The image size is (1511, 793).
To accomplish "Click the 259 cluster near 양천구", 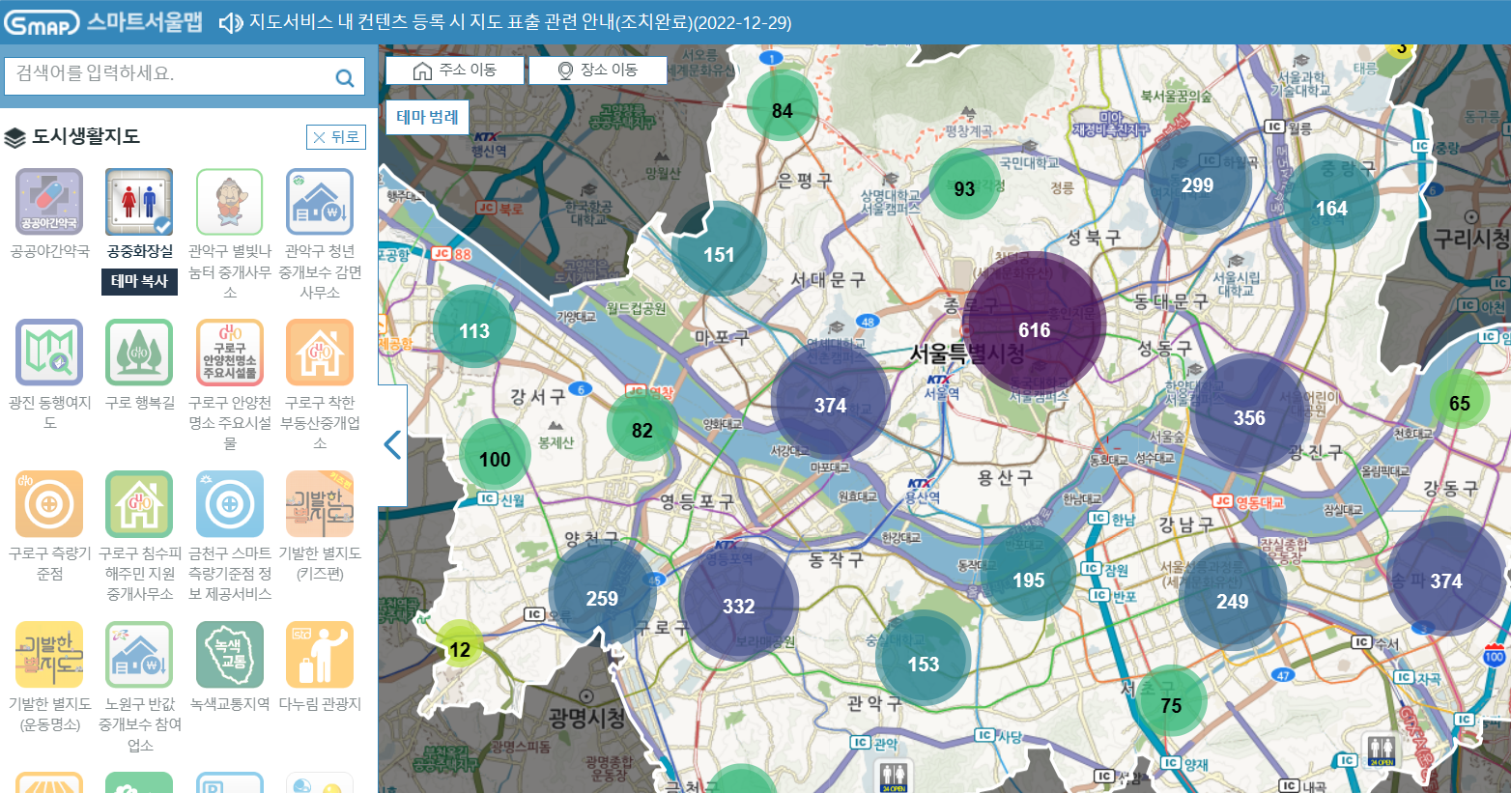I will (602, 594).
